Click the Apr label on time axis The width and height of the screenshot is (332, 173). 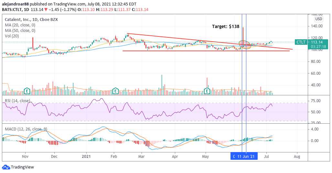pyautogui.click(x=175, y=157)
